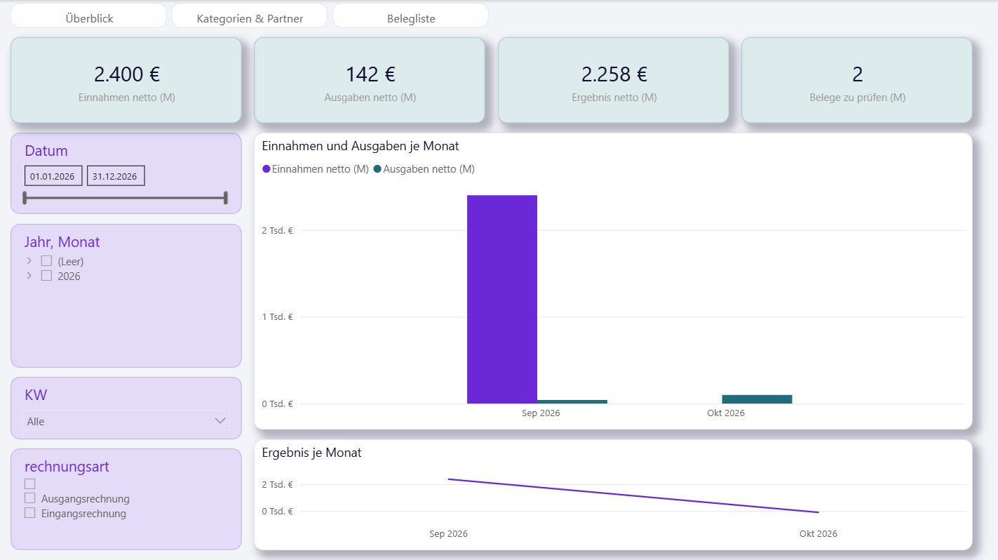Viewport: 998px width, 560px height.
Task: Click the Belege zu prüfen card label
Action: coord(857,98)
